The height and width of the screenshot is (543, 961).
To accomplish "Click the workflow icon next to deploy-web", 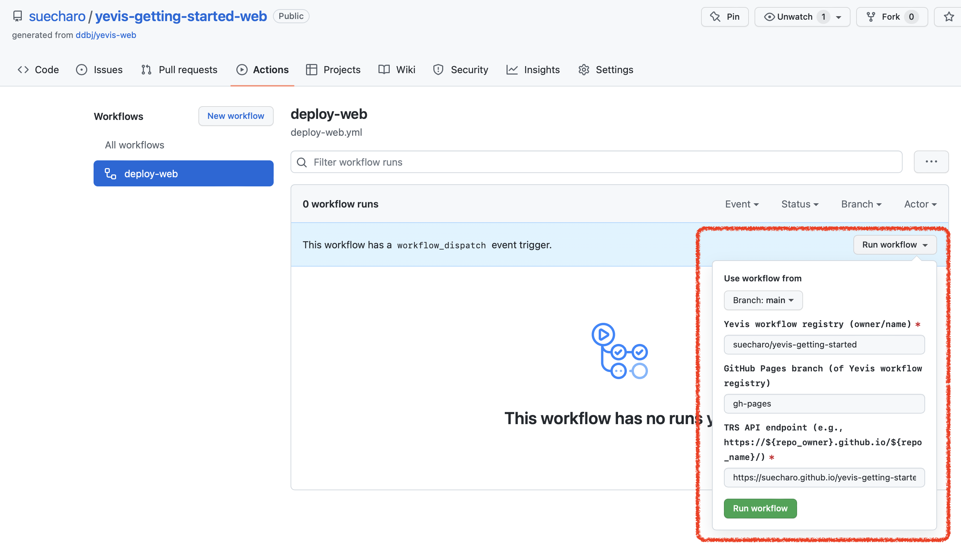I will 110,174.
